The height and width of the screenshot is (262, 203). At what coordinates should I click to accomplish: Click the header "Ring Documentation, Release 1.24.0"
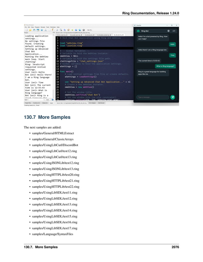pyautogui.click(x=150, y=13)
